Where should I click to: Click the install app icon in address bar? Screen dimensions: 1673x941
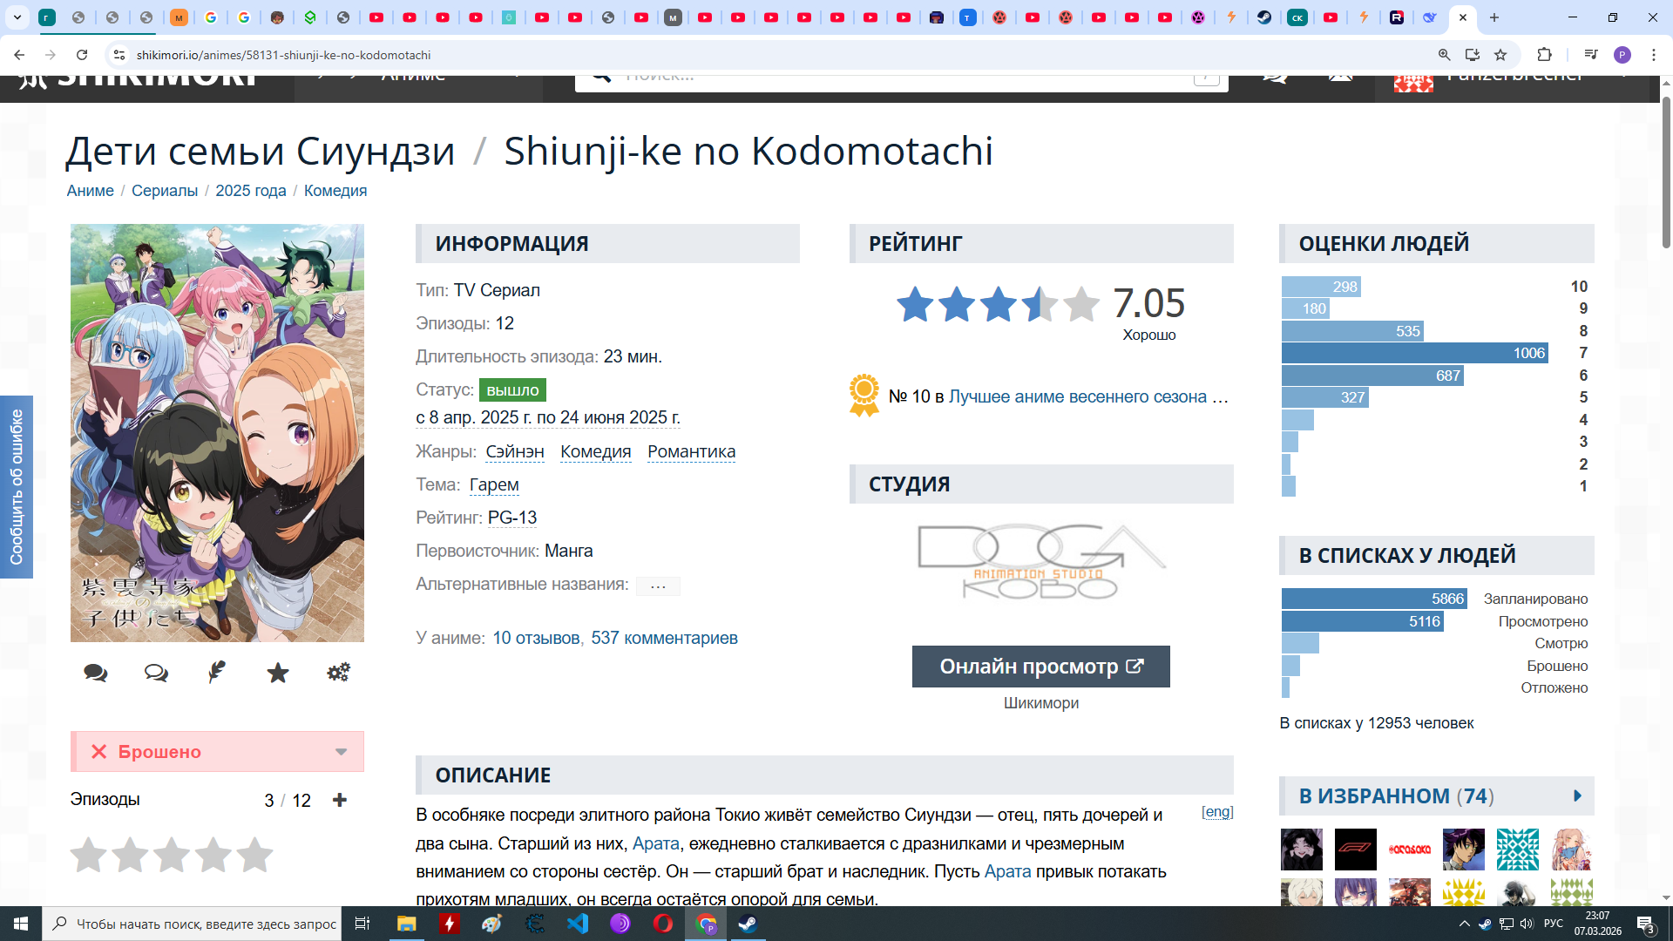coord(1472,55)
